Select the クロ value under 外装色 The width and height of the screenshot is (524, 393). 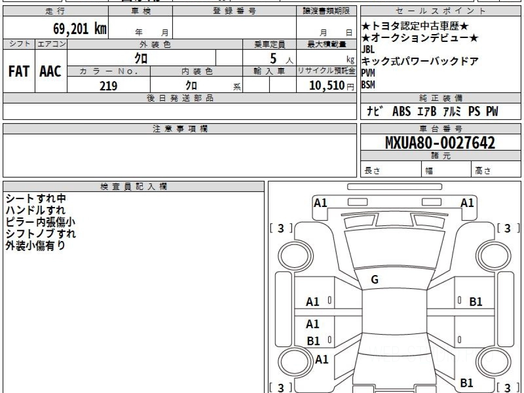click(141, 58)
